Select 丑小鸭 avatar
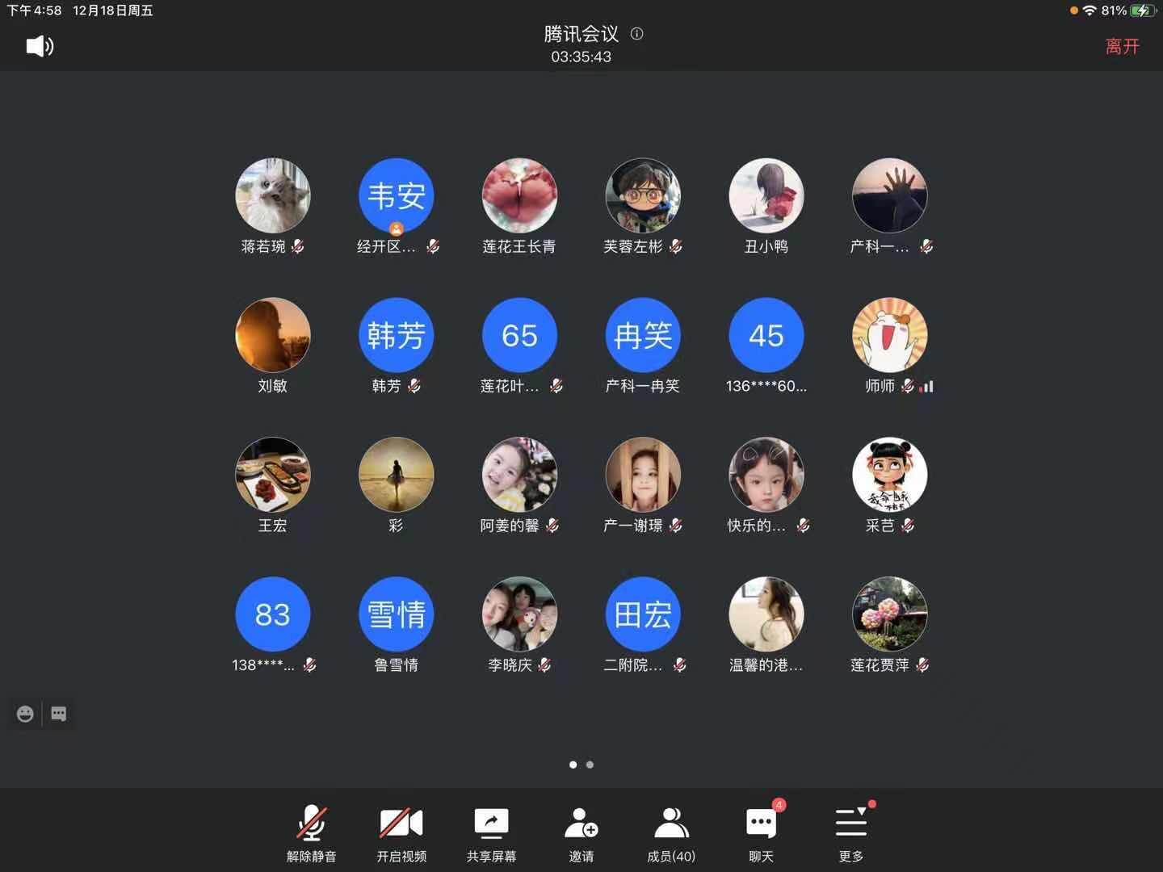The width and height of the screenshot is (1163, 872). pos(766,195)
